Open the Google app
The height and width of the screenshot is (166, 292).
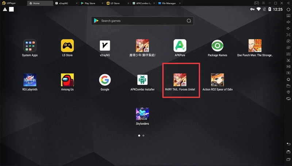pos(105,80)
